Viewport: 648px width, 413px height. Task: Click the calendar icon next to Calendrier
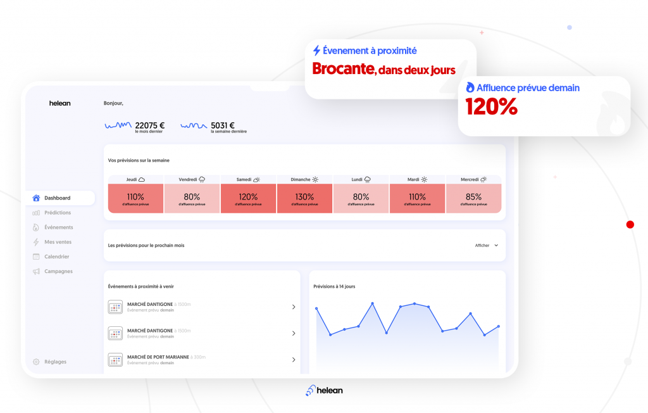pos(36,256)
